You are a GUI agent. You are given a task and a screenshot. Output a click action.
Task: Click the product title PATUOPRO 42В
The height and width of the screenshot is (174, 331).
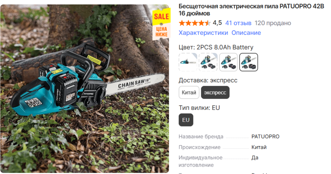251,10
